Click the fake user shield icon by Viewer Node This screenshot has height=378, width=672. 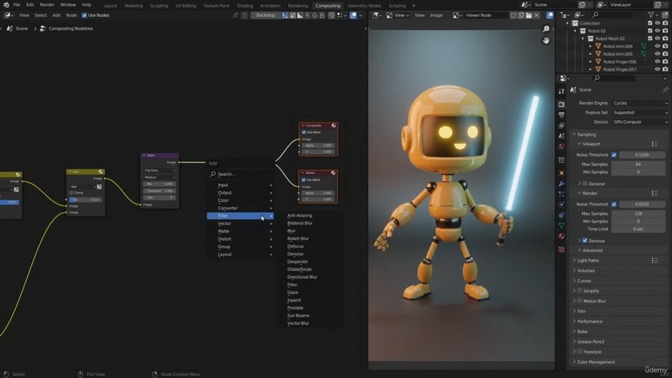point(513,15)
